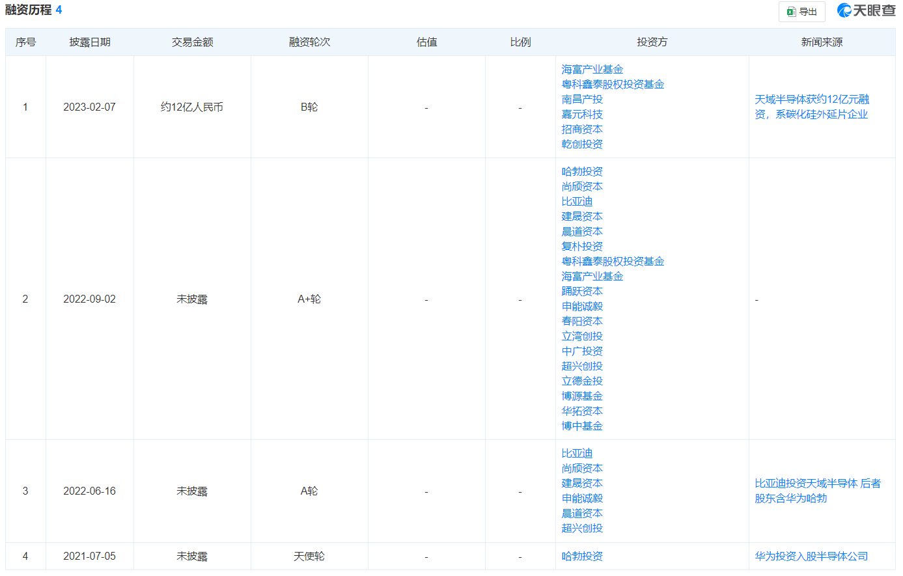
Task: Open investor 中广投资
Action: point(582,351)
